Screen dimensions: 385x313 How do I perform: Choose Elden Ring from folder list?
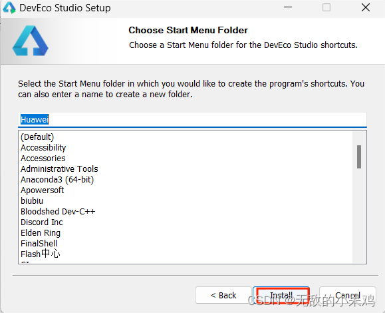[x=41, y=233]
